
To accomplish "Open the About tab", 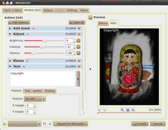I will tap(84, 10).
